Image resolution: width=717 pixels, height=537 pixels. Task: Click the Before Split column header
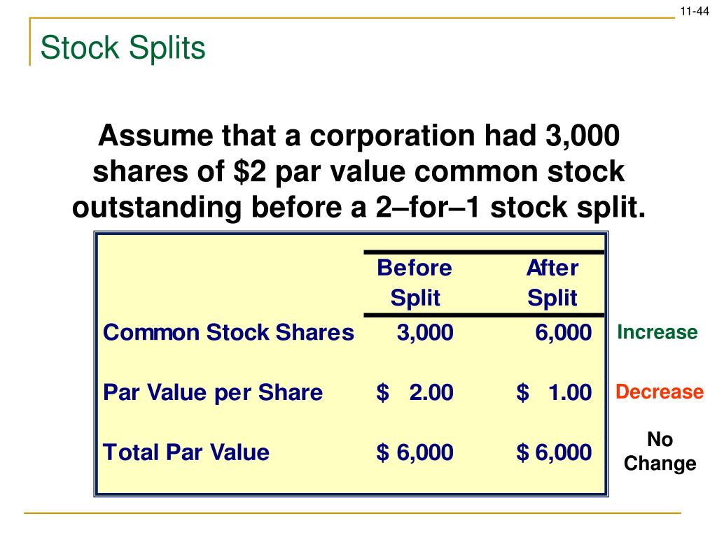[415, 282]
